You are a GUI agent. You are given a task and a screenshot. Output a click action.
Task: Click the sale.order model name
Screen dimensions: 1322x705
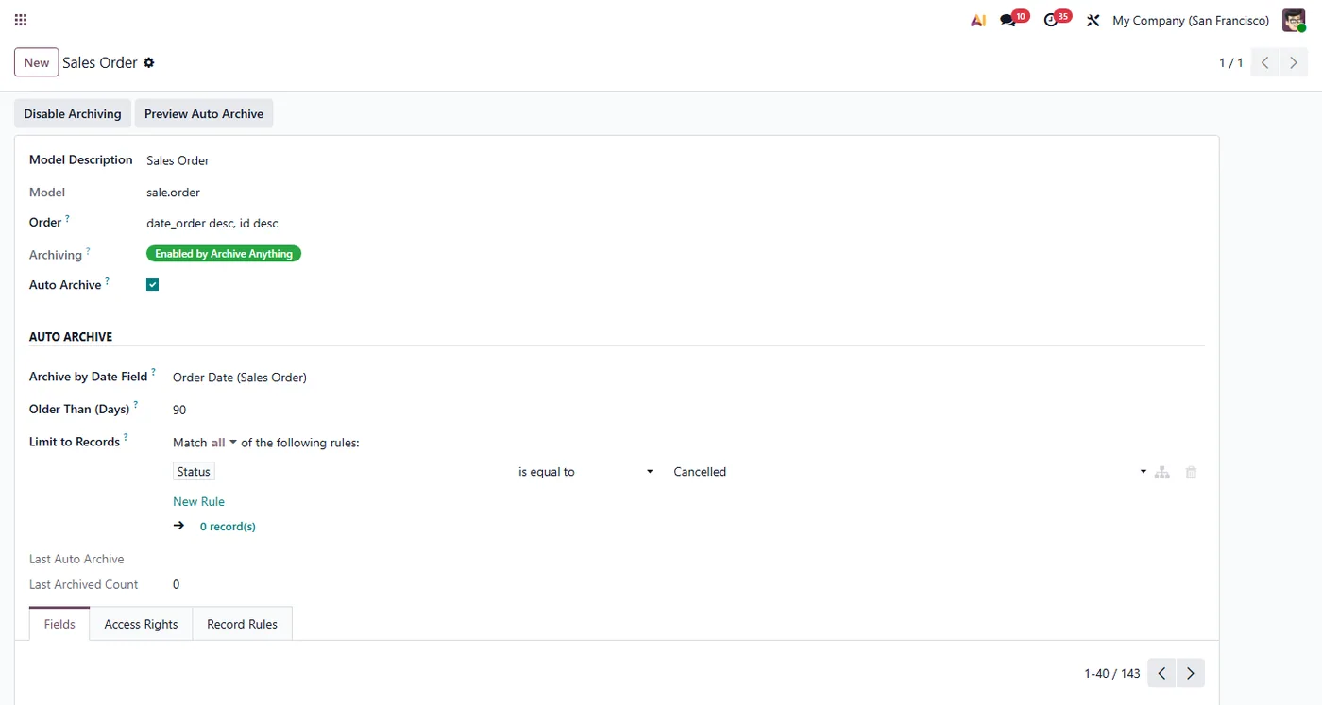tap(174, 192)
